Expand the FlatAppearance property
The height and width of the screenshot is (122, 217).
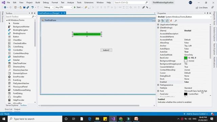tap(158, 85)
